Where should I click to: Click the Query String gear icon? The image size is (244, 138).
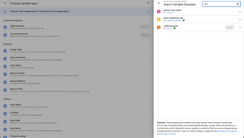coord(5,67)
